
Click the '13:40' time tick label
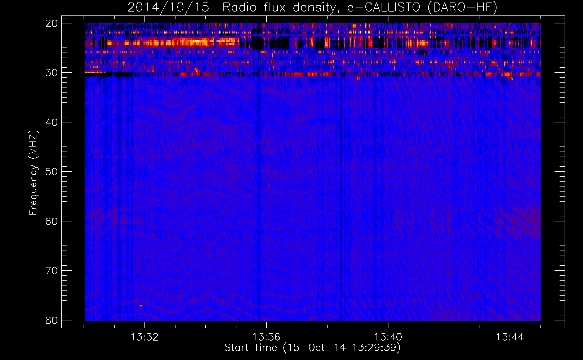coord(388,337)
